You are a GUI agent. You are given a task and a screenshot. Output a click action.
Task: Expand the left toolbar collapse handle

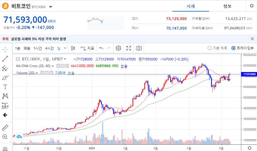[11, 142]
